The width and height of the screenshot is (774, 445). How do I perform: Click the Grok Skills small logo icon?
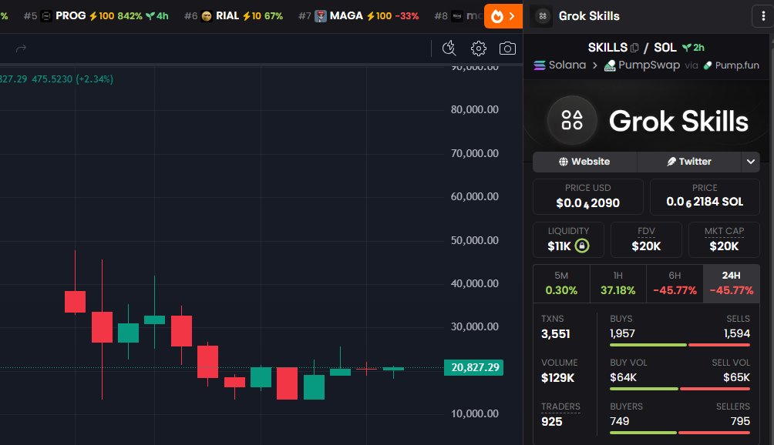(x=543, y=16)
